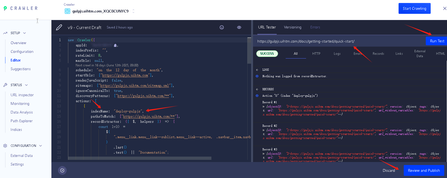Click the Status section wrench icon
This screenshot has height=178, width=447.
pyautogui.click(x=5, y=85)
